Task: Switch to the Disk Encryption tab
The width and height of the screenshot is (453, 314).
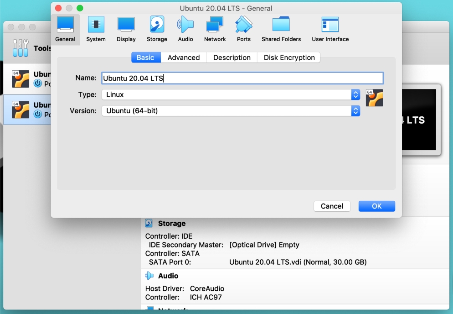Action: click(289, 58)
